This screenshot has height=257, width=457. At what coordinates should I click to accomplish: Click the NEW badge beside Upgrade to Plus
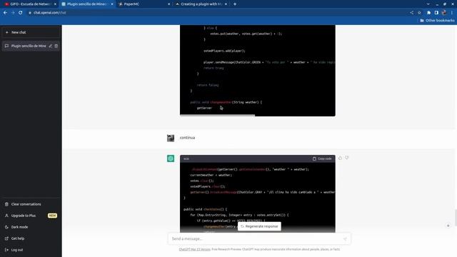click(x=52, y=216)
